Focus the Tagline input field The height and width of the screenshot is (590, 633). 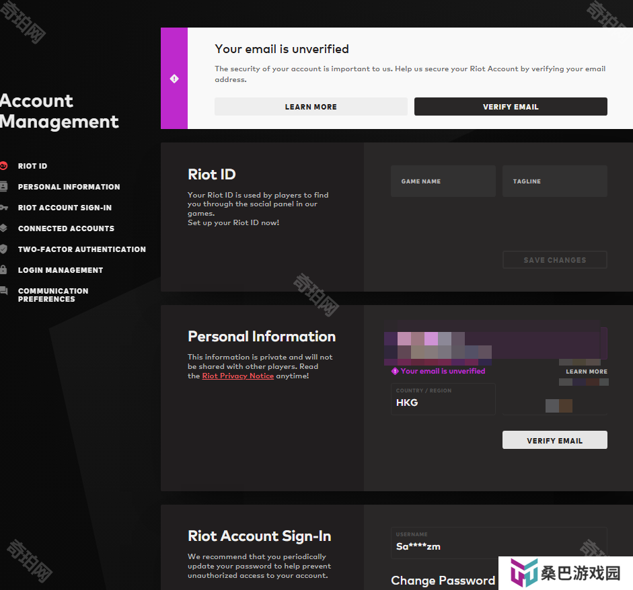[x=554, y=181]
